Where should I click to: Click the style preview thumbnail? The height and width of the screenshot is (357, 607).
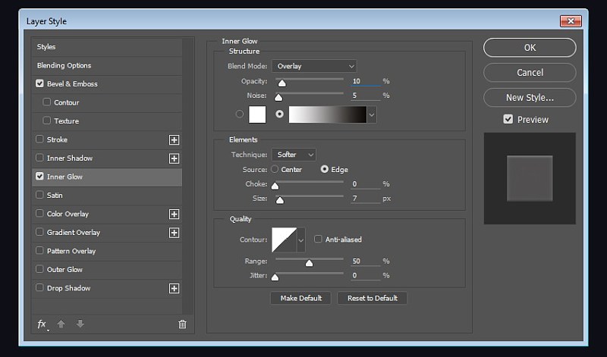(x=530, y=178)
